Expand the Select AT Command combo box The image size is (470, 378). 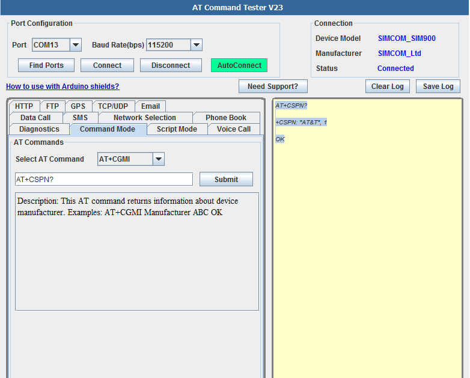point(130,159)
